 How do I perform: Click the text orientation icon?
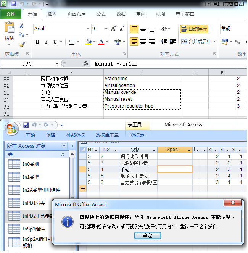tap(164, 29)
